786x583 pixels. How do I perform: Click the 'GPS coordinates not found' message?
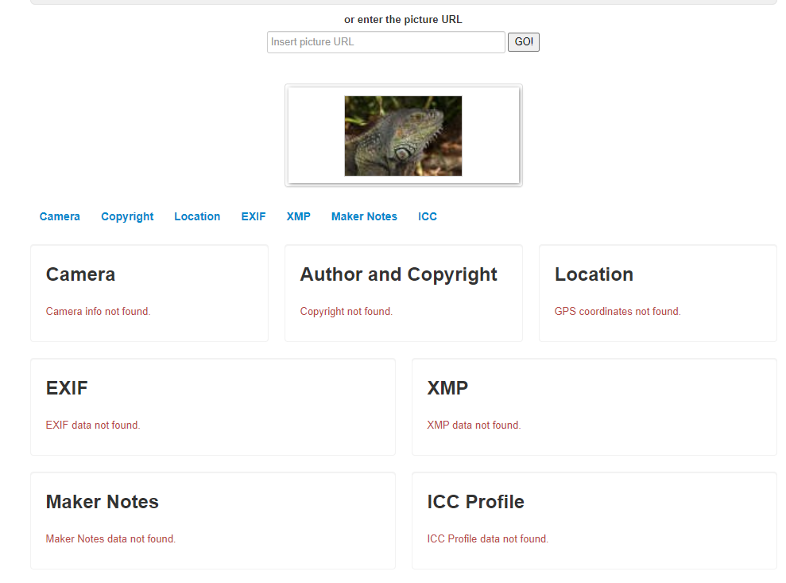coord(618,312)
